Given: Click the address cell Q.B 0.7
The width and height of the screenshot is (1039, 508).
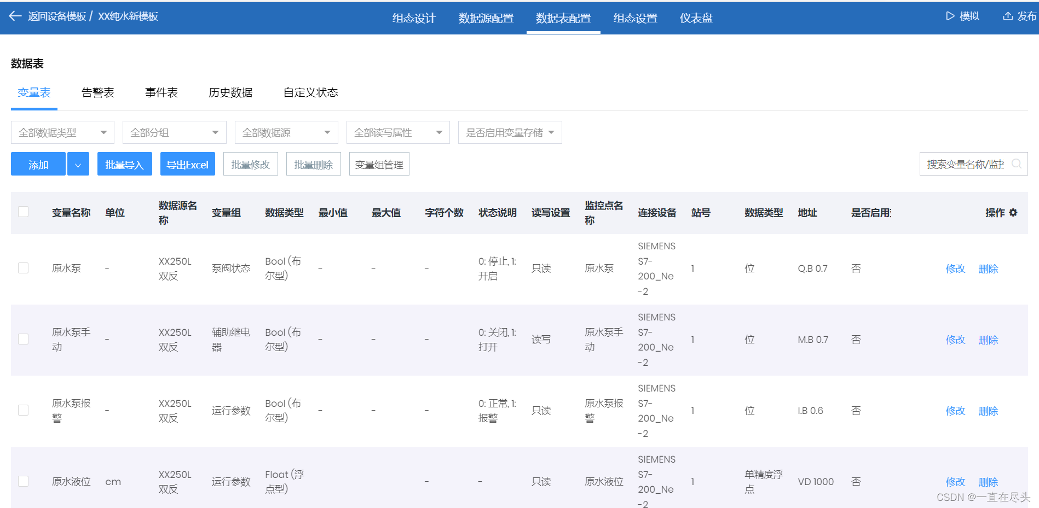Looking at the screenshot, I should [x=812, y=268].
